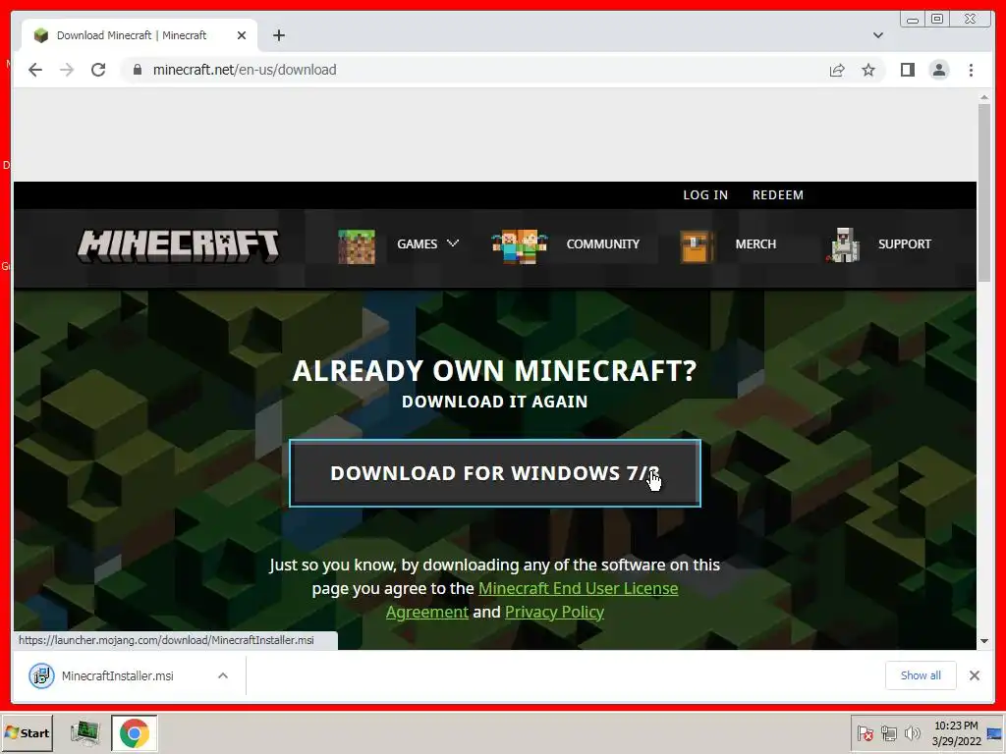
Task: Open the GAMES menu item
Action: pos(417,244)
